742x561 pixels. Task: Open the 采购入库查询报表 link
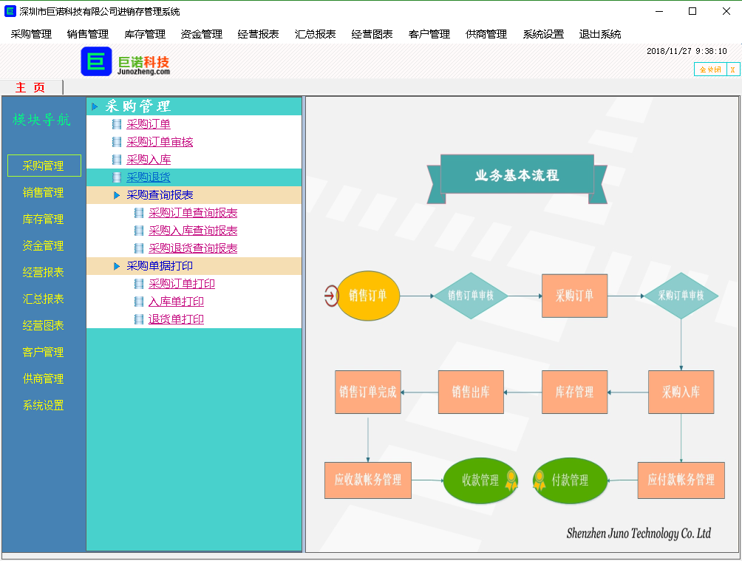click(x=193, y=231)
